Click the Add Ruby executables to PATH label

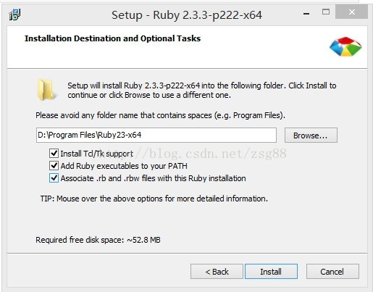pyautogui.click(x=124, y=166)
